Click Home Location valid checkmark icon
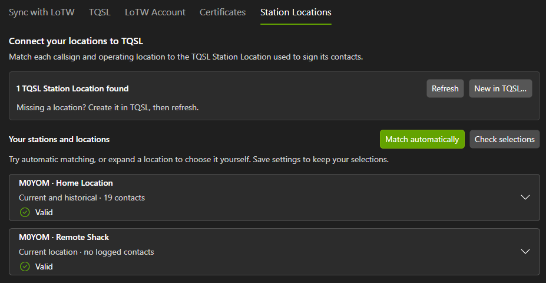Image resolution: width=546 pixels, height=283 pixels. (x=25, y=212)
